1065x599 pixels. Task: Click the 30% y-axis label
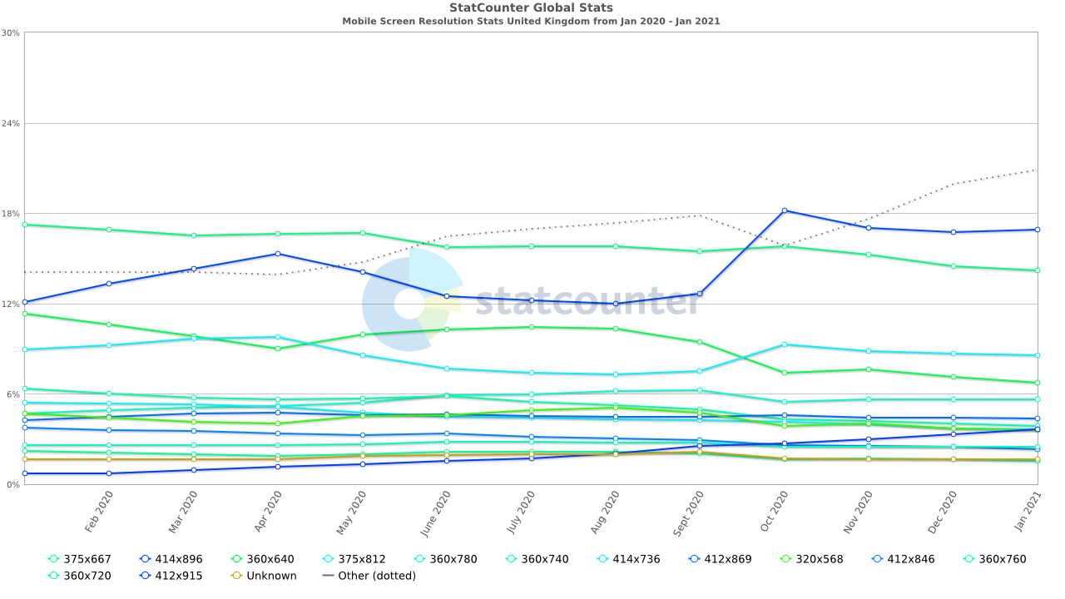click(11, 33)
